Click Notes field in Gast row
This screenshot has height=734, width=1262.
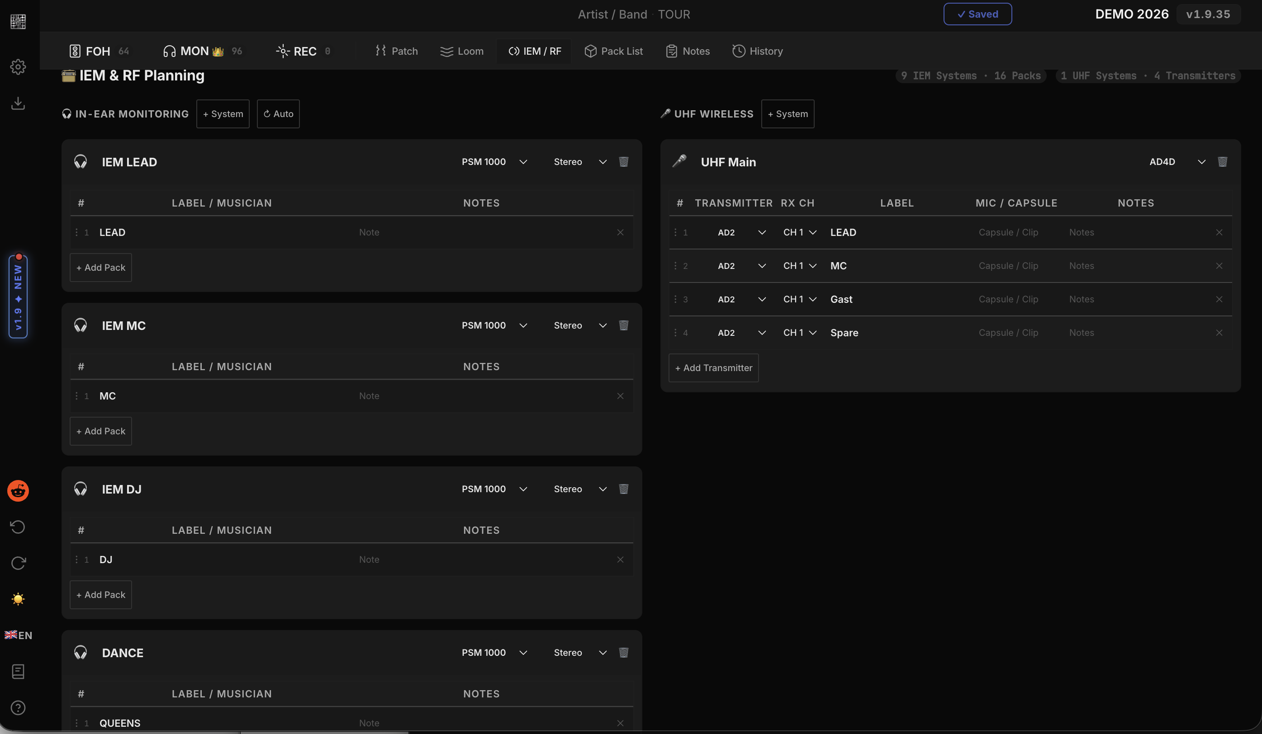coord(1137,299)
